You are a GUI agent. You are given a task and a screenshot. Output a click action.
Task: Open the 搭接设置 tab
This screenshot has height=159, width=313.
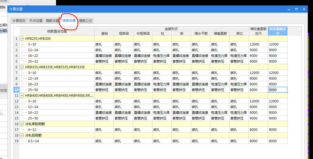point(69,21)
